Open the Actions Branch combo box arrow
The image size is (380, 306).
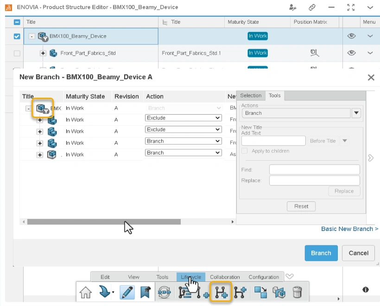[x=356, y=113]
